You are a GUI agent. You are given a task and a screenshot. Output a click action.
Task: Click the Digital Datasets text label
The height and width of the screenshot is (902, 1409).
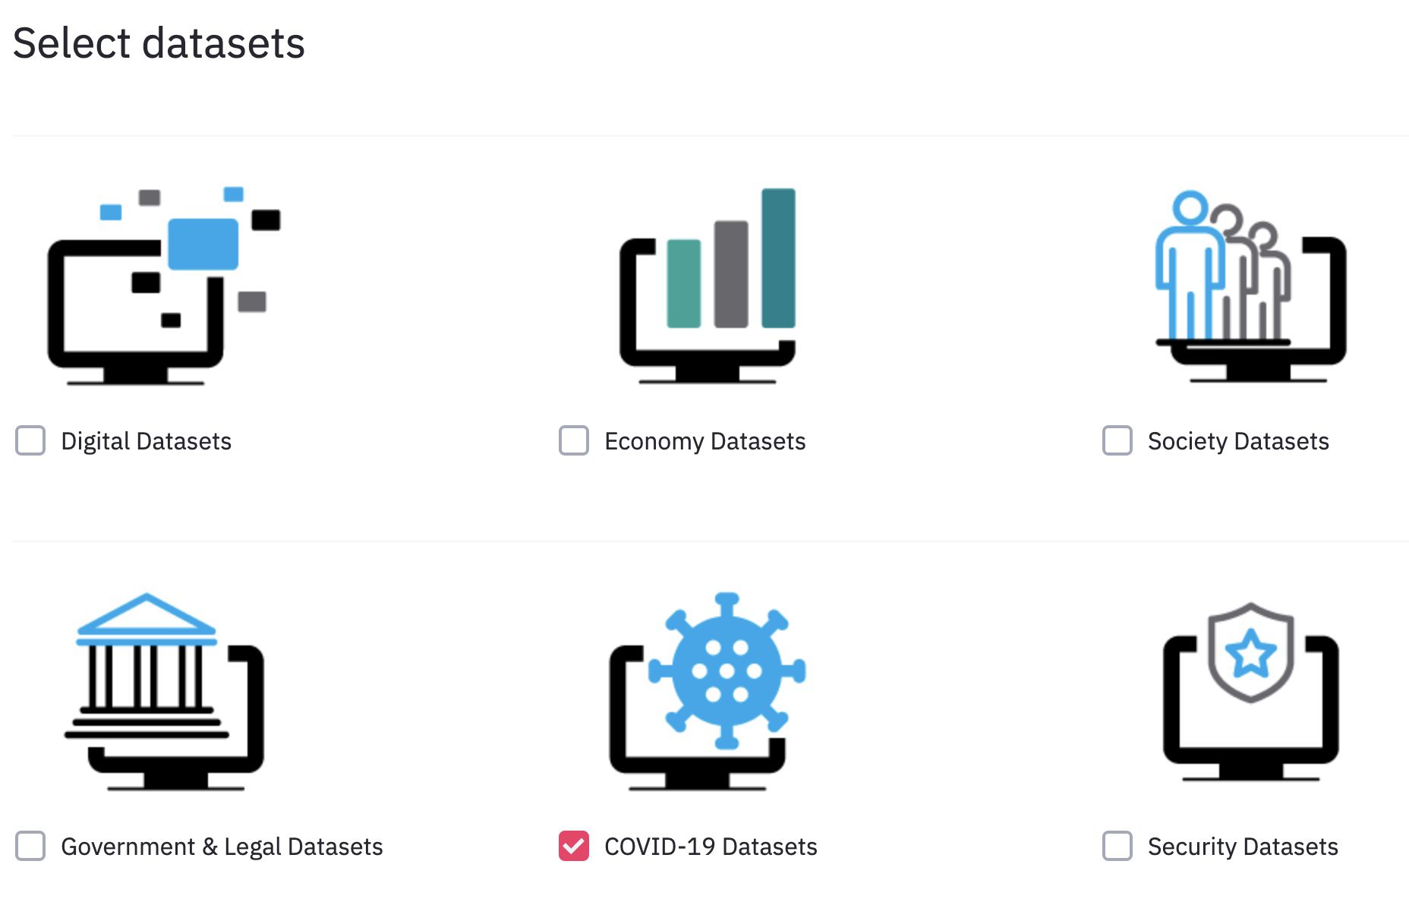click(147, 441)
